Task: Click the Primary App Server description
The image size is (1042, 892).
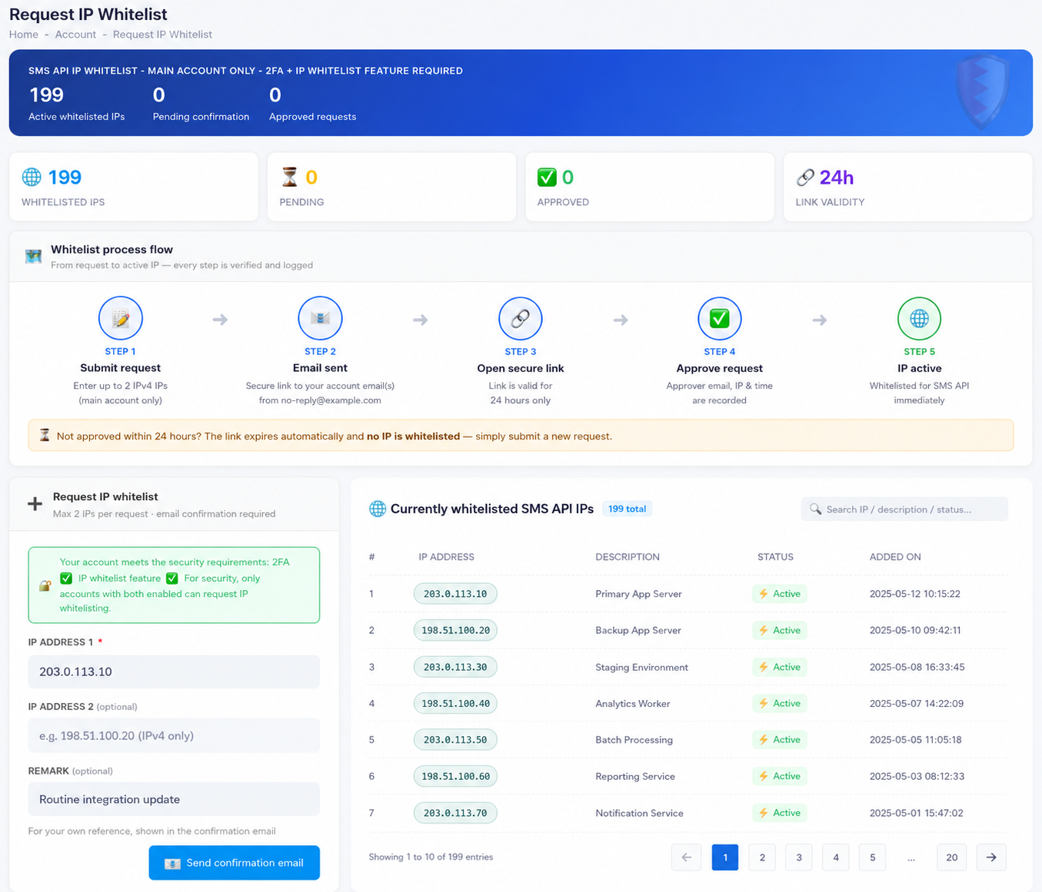Action: [x=638, y=594]
